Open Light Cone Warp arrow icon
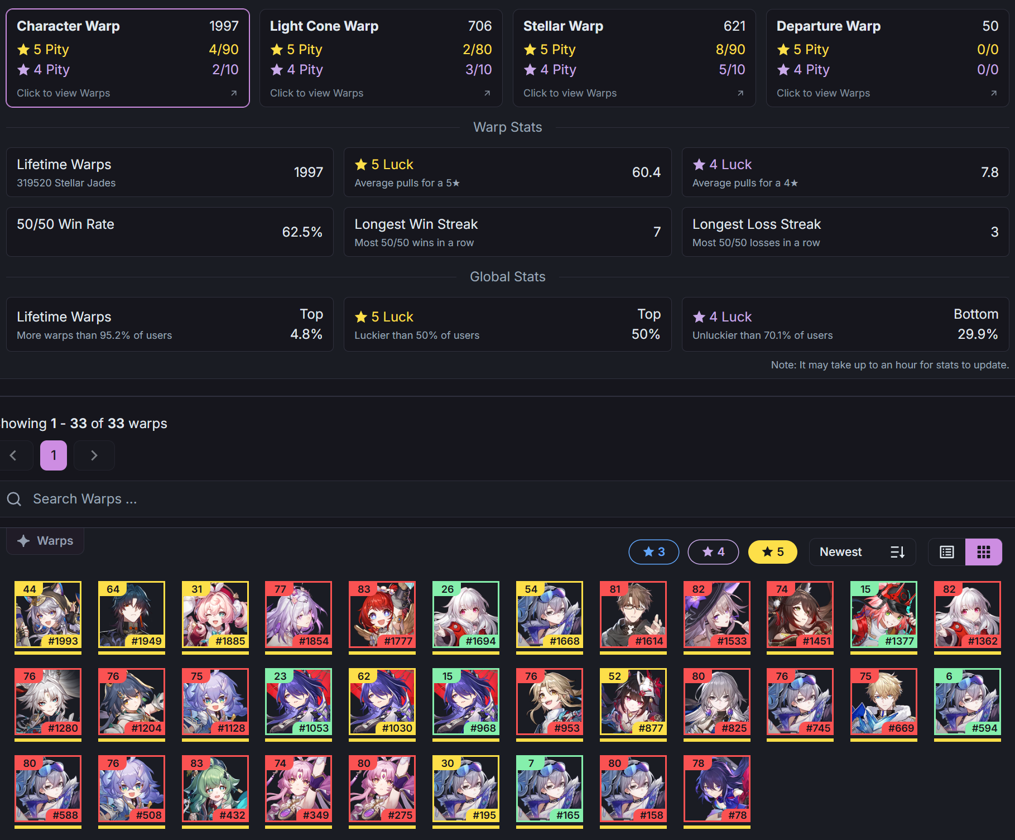Viewport: 1015px width, 840px height. pyautogui.click(x=487, y=93)
